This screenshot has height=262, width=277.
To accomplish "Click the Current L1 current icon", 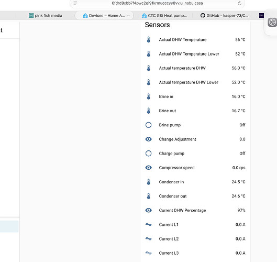I will (148, 224).
